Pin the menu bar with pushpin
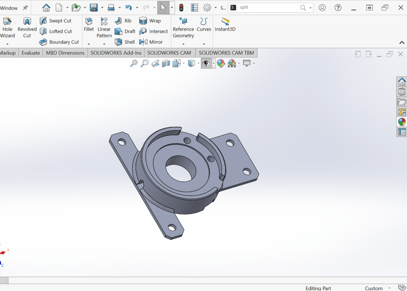 25,8
